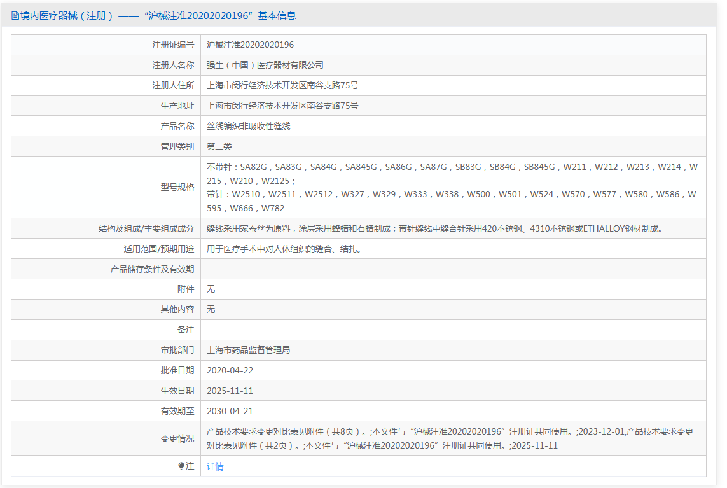Screen dimensions: 727x488
Task: Click the 不带针 model list line
Action: [x=452, y=174]
